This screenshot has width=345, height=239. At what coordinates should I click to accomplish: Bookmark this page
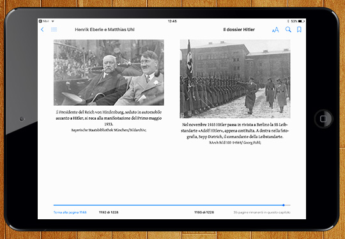click(x=299, y=29)
